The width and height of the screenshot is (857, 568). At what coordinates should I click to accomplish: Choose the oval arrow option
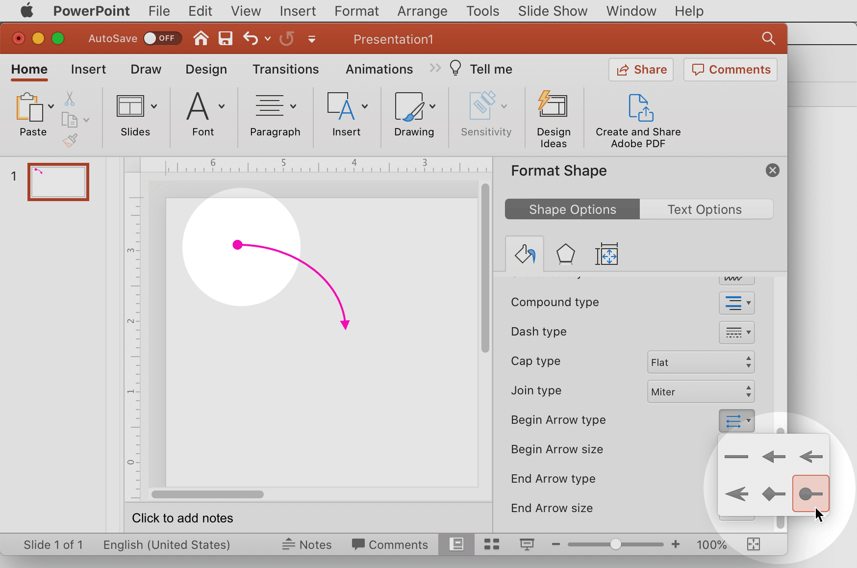tap(811, 493)
